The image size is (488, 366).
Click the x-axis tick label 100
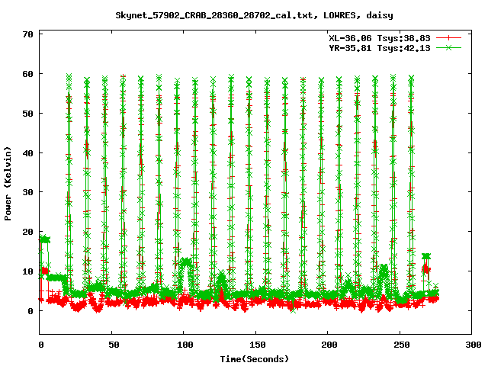(185, 345)
